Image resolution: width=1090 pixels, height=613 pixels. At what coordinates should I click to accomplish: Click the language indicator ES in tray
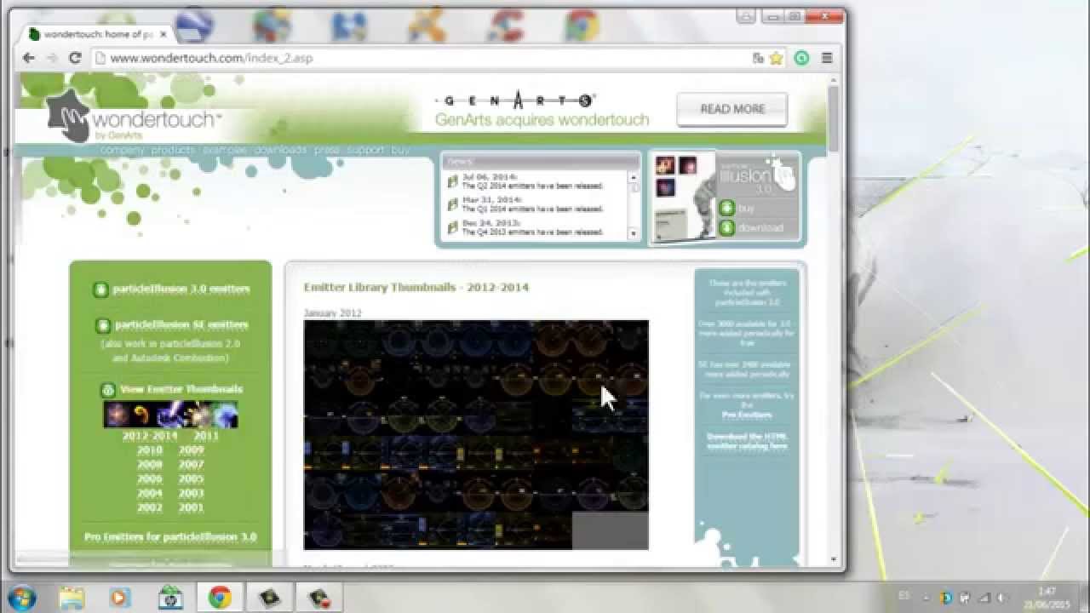[x=904, y=598]
